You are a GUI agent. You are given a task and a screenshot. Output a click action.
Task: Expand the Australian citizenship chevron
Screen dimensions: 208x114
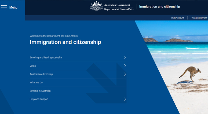pyautogui.click(x=125, y=74)
